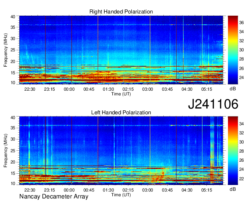This screenshot has height=201, width=248.
Task: Click the "26" value on Left Handed colorbar
Action: tap(241, 160)
